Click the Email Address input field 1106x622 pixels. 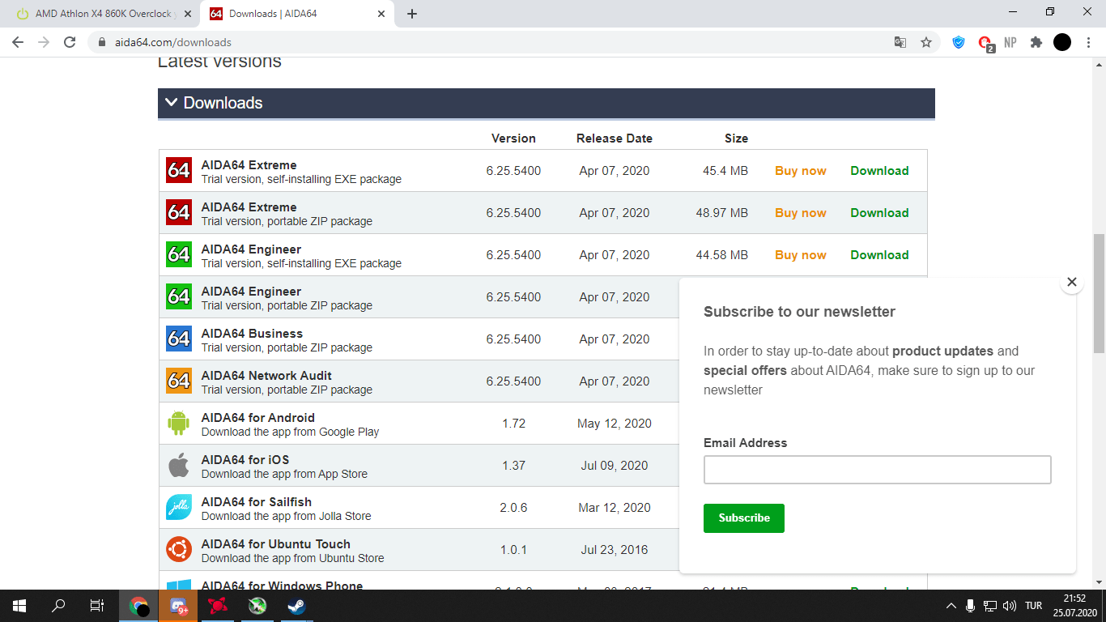[x=878, y=470]
